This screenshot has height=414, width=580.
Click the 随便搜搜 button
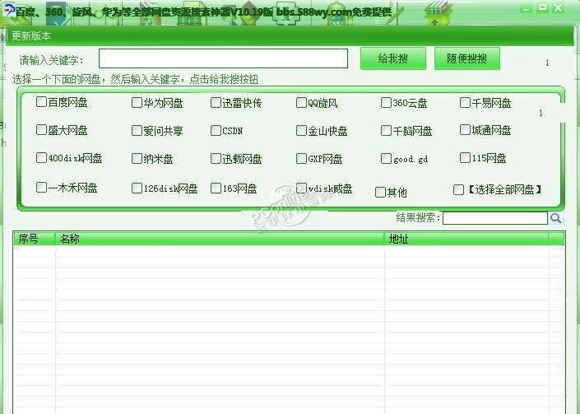click(x=466, y=58)
